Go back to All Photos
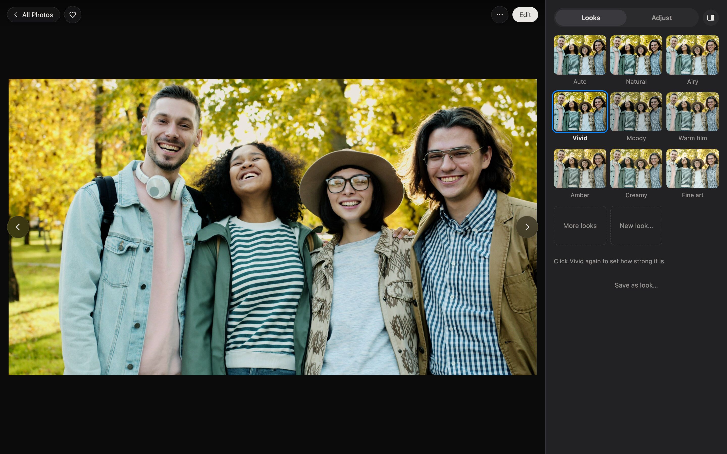This screenshot has width=727, height=454. pyautogui.click(x=33, y=15)
